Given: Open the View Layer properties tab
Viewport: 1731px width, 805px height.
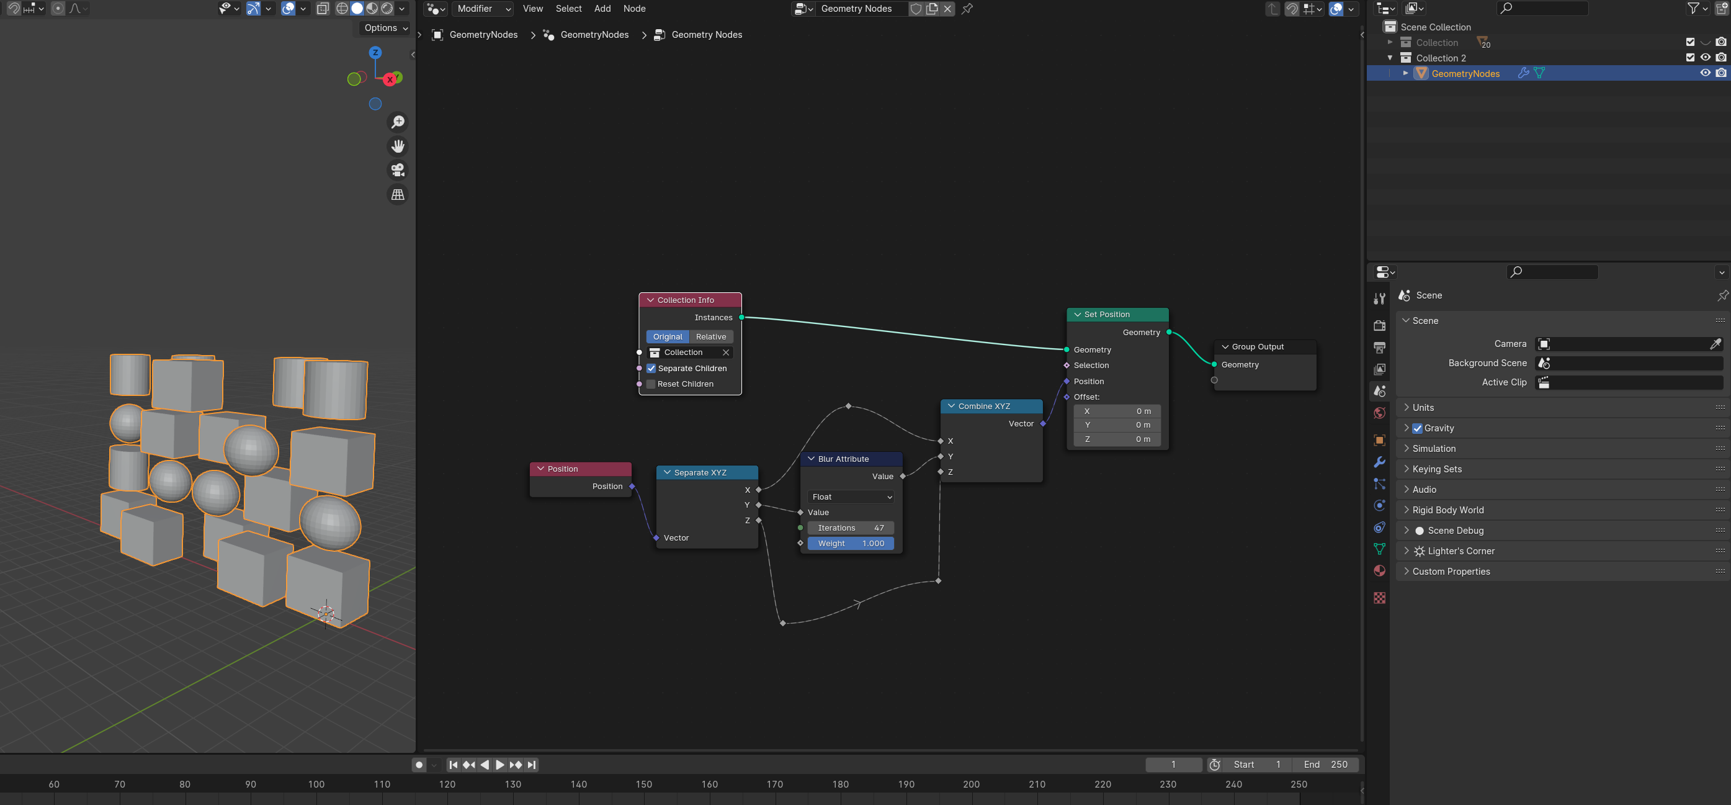Looking at the screenshot, I should (x=1380, y=369).
